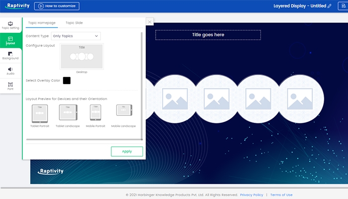
Task: Open the Font settings icon
Action: click(x=10, y=86)
